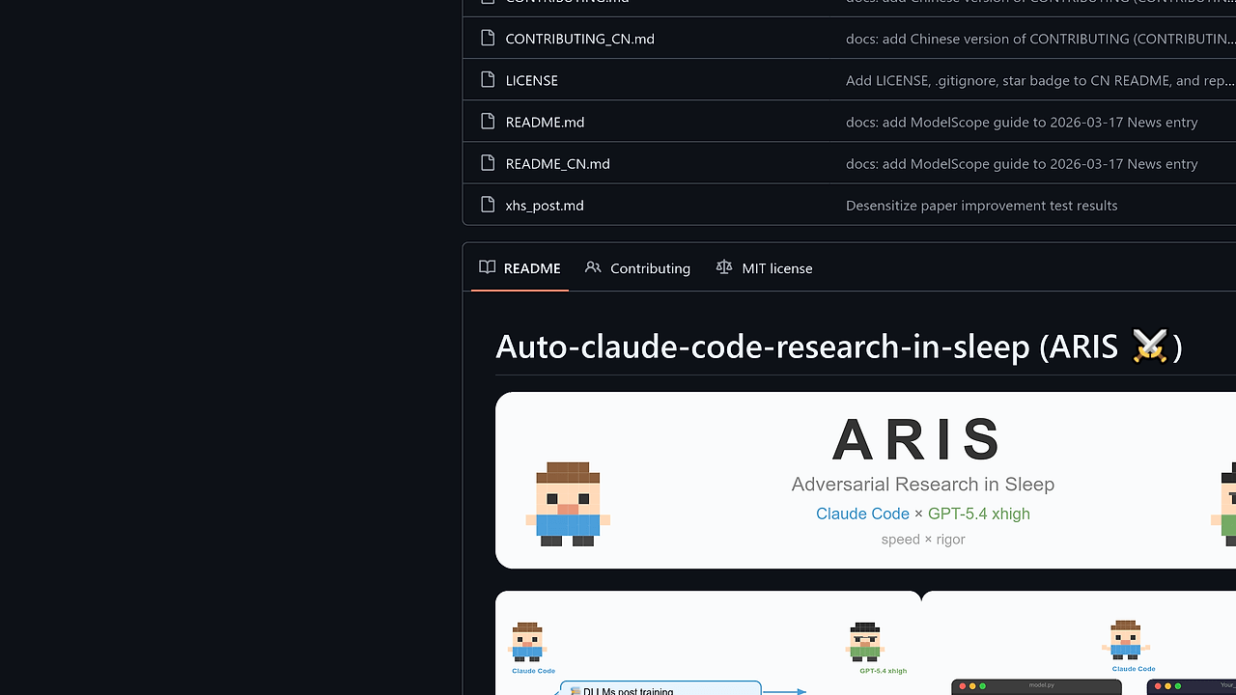The image size is (1236, 695).
Task: Click the brown-haired pixel character in banner
Action: [x=568, y=504]
